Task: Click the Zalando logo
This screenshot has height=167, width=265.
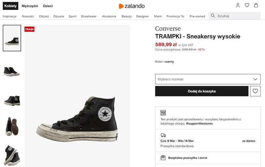Action: [x=132, y=6]
